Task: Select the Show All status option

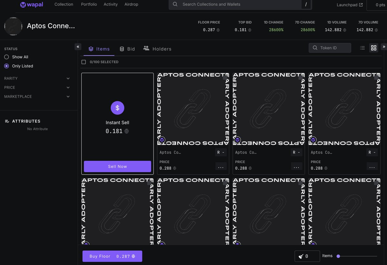Action: 6,57
